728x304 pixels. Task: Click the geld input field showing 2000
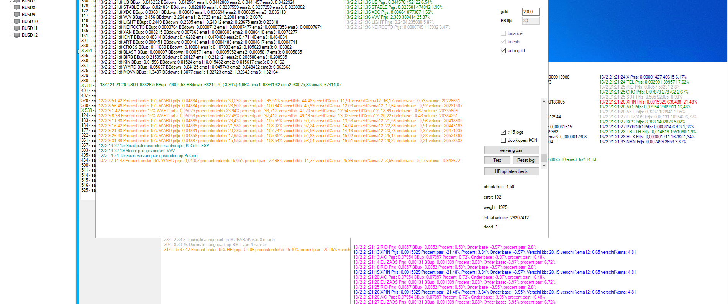point(531,12)
